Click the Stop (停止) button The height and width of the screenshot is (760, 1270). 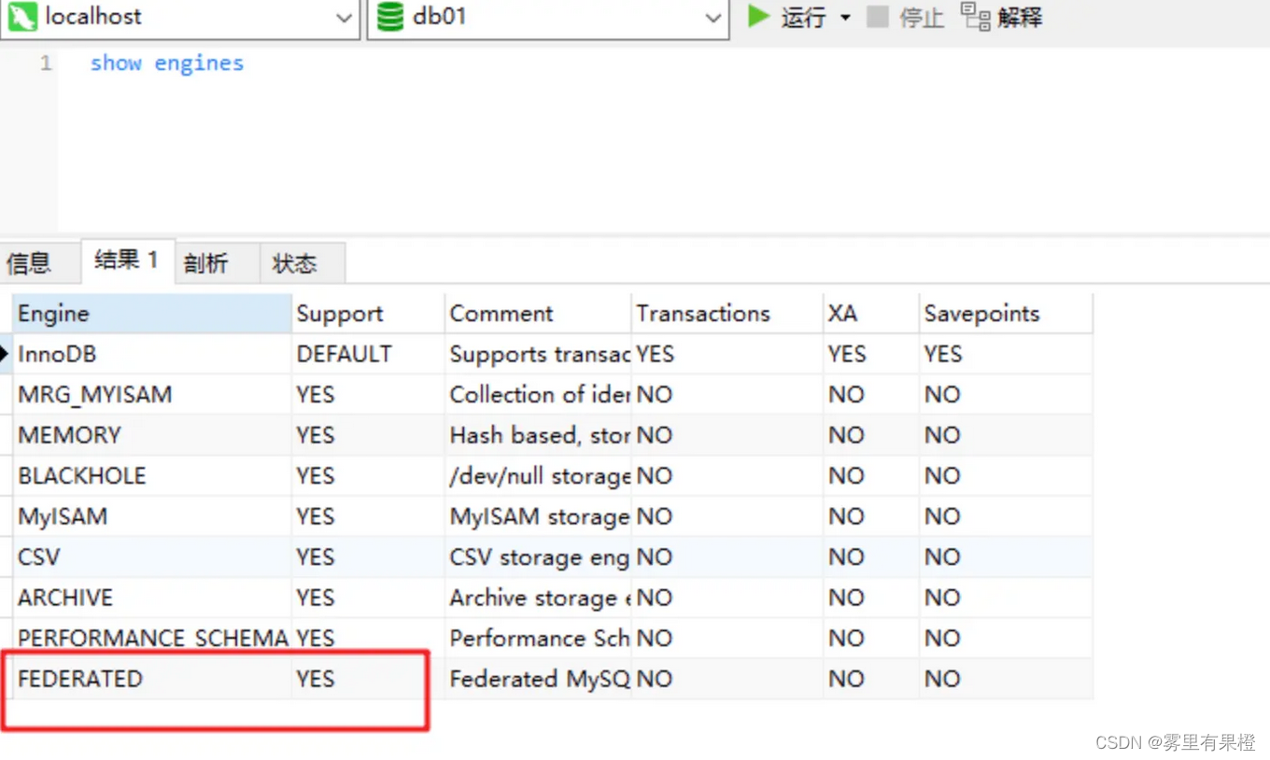905,17
